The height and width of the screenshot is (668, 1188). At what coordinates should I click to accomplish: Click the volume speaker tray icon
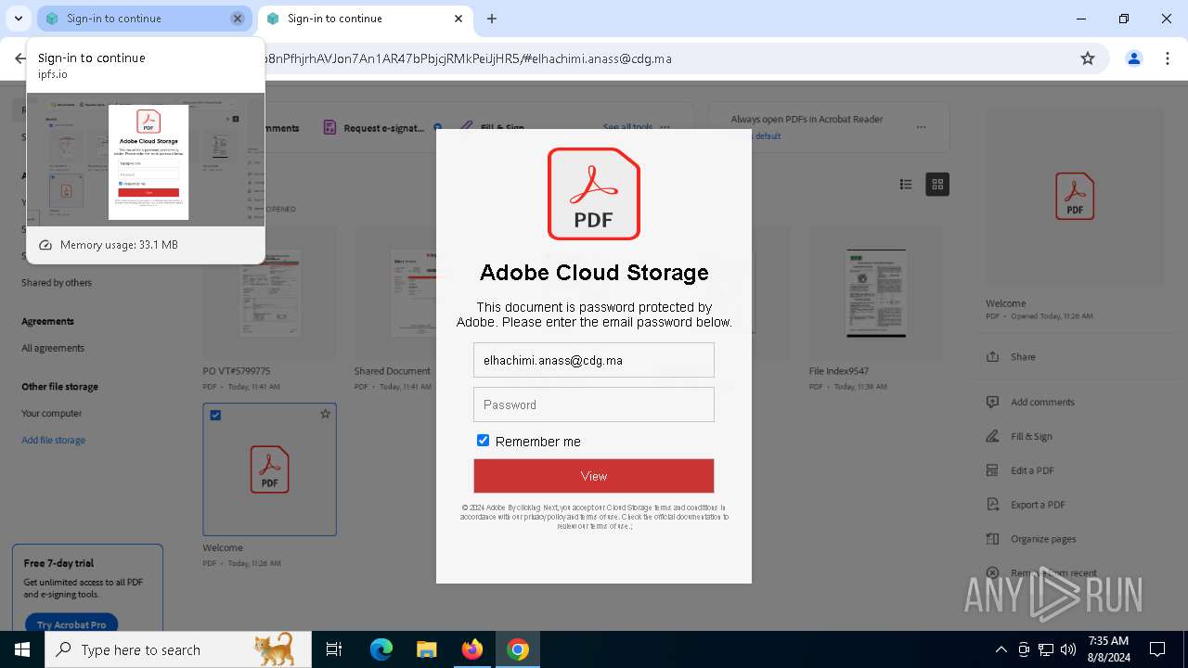pyautogui.click(x=1068, y=649)
